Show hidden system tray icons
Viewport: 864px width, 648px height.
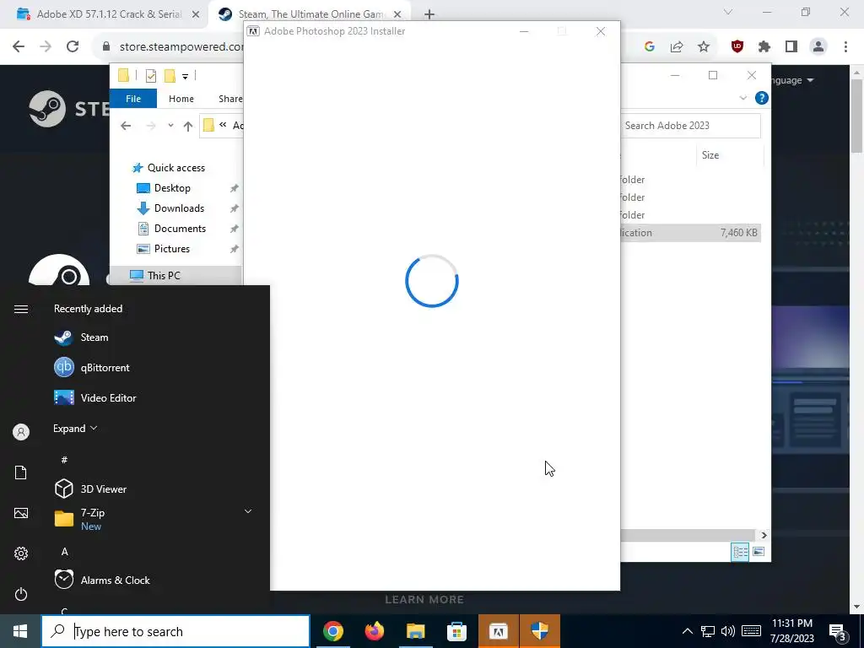[687, 631]
